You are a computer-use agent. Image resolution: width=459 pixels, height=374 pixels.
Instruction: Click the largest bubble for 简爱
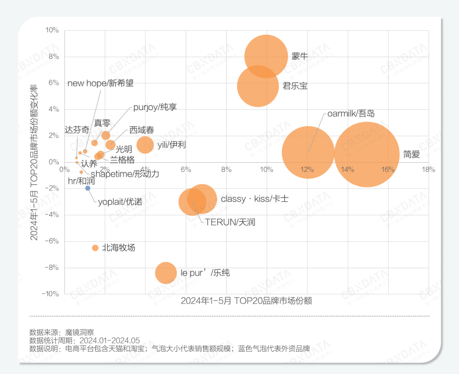click(x=367, y=154)
